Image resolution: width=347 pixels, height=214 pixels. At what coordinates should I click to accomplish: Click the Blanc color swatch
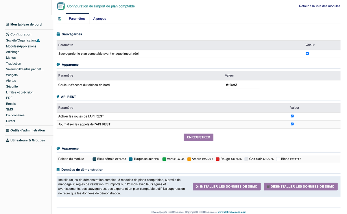click(278, 159)
